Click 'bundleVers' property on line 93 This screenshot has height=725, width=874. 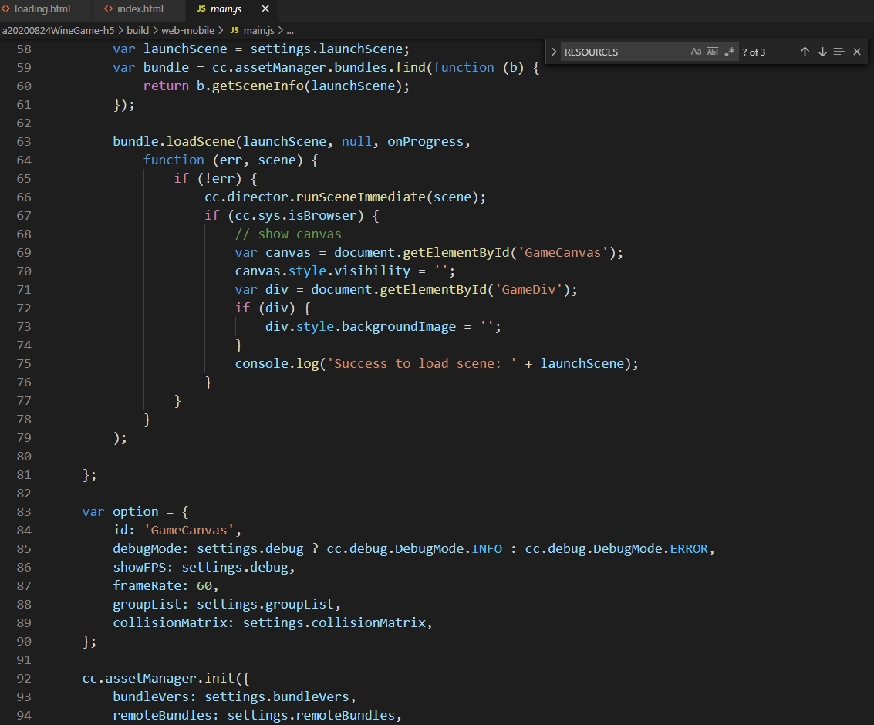pyautogui.click(x=151, y=697)
